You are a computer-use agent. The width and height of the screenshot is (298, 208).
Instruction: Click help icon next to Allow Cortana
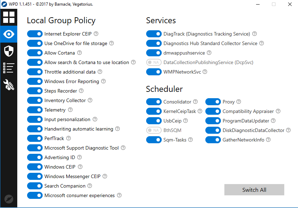tap(79, 53)
